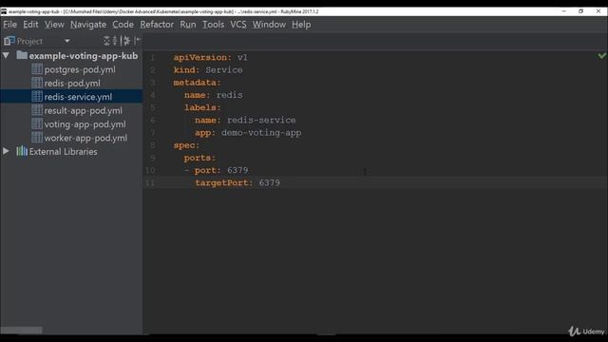This screenshot has width=608, height=342.
Task: Open the File menu
Action: click(10, 25)
